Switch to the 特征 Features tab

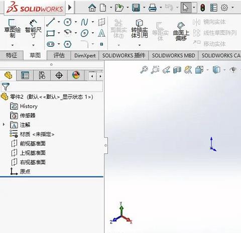coord(12,55)
